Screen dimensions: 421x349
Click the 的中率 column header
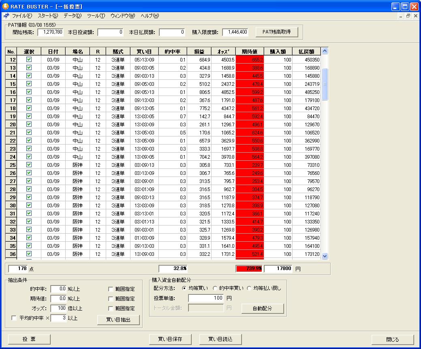[173, 51]
